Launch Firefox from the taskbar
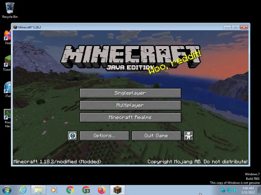Image resolution: width=261 pixels, height=195 pixels. 101,190
